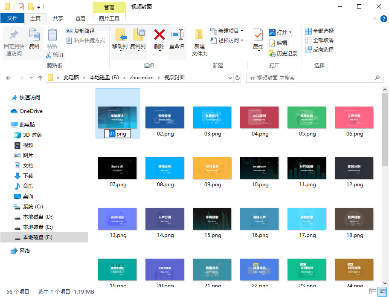Select the 09.png thumbnail
The width and height of the screenshot is (389, 297).
pyautogui.click(x=212, y=168)
